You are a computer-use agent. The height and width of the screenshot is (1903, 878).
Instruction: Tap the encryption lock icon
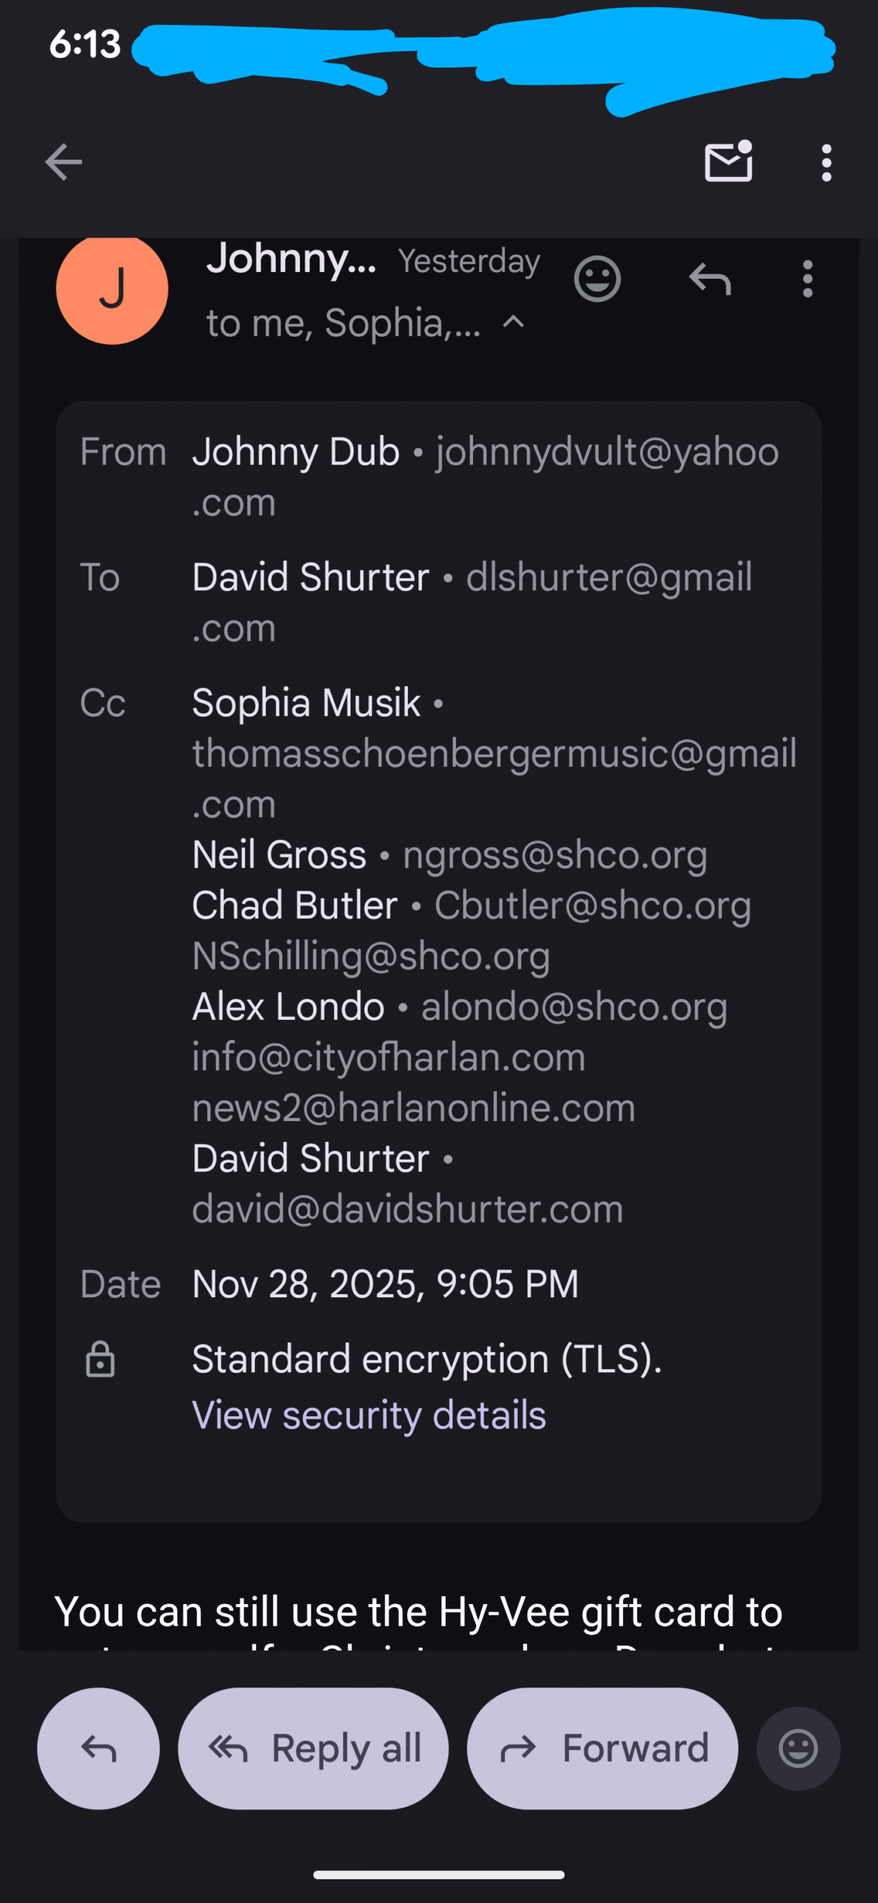[x=100, y=1360]
